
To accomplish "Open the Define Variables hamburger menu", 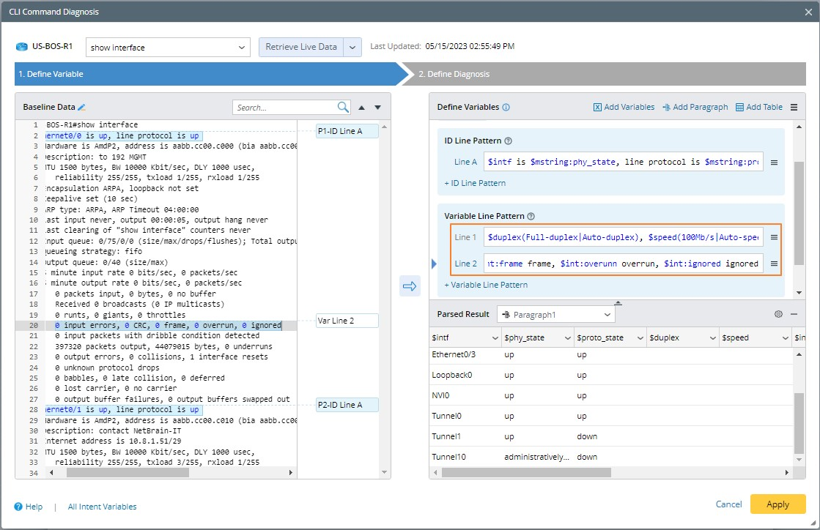I will [794, 108].
